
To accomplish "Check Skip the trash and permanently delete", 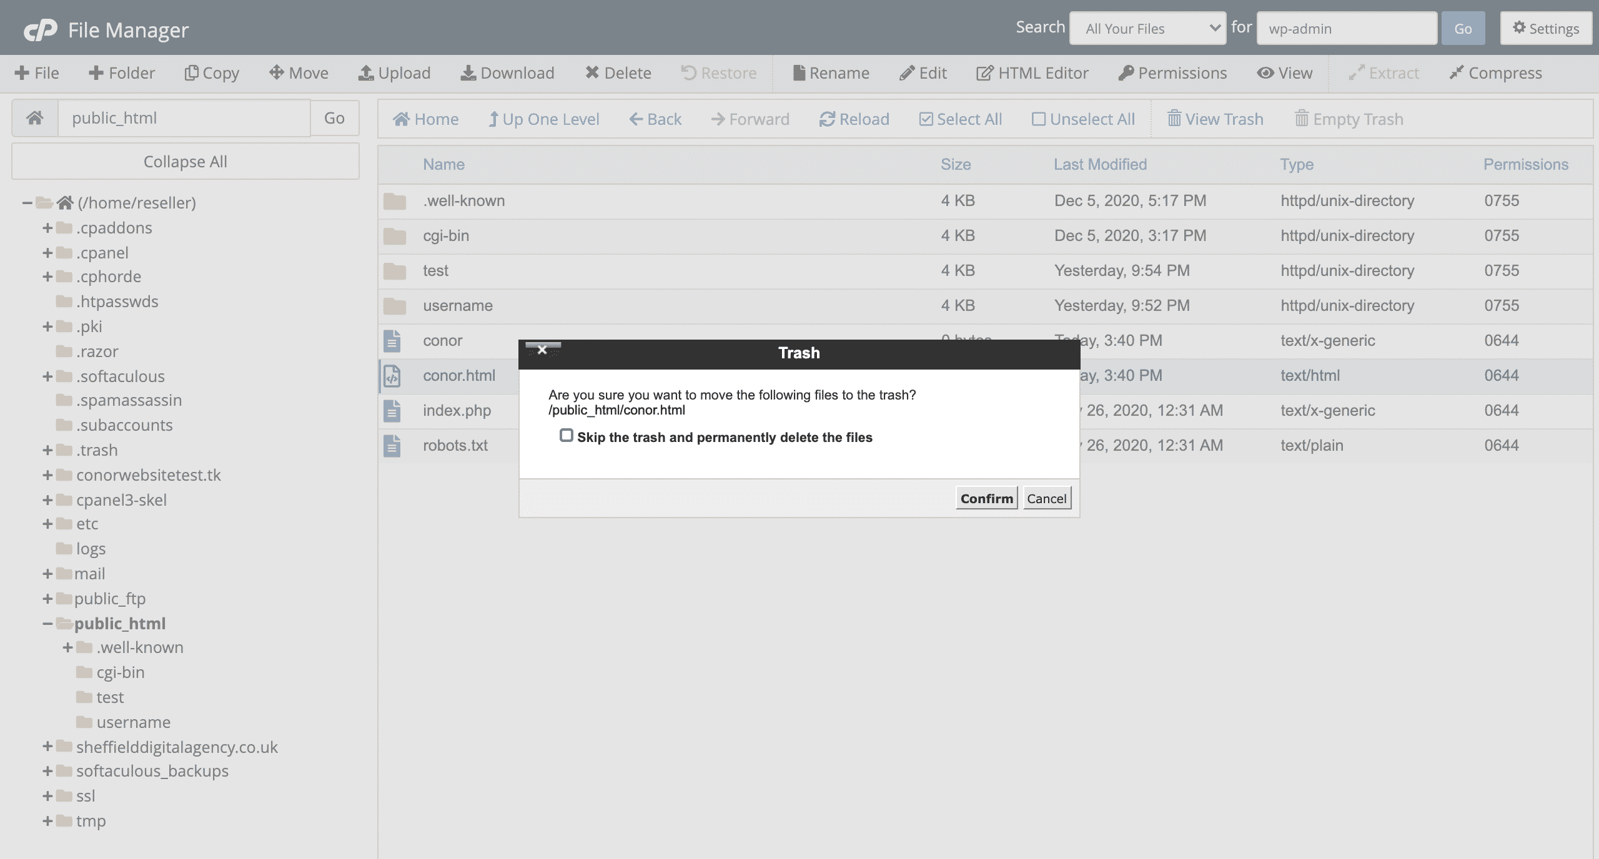I will [x=567, y=435].
